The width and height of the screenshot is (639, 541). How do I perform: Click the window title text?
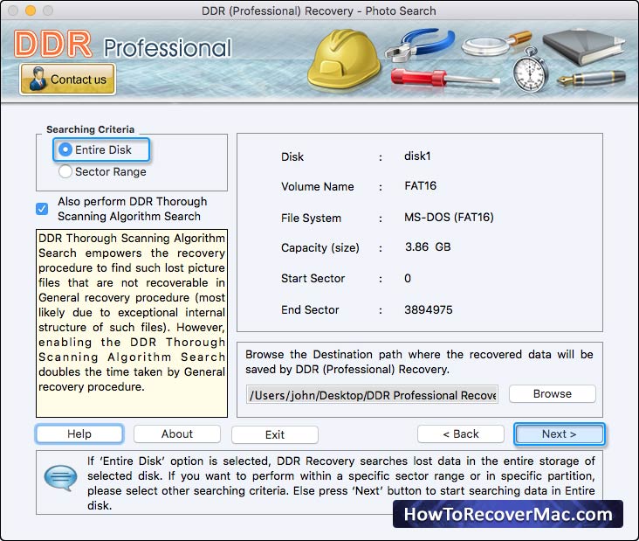319,11
